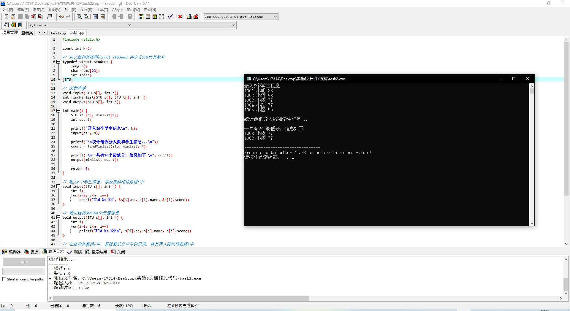
Task: Click the '输出文件名' line in compile log
Action: (125, 278)
